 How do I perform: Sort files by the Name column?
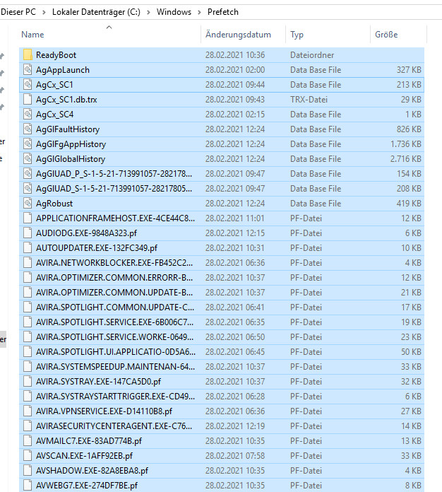(32, 35)
